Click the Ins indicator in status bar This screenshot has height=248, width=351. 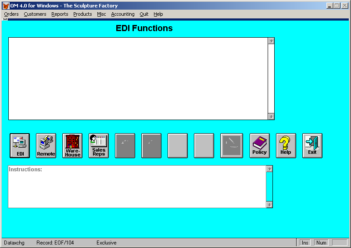305,243
